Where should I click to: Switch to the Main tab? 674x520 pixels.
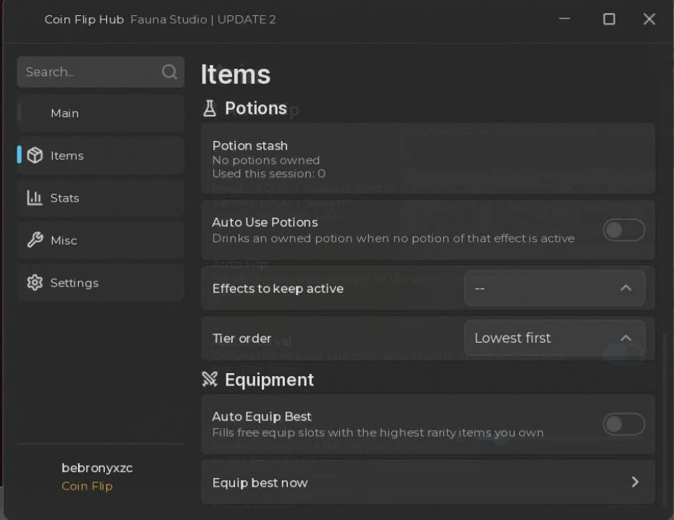(x=101, y=113)
